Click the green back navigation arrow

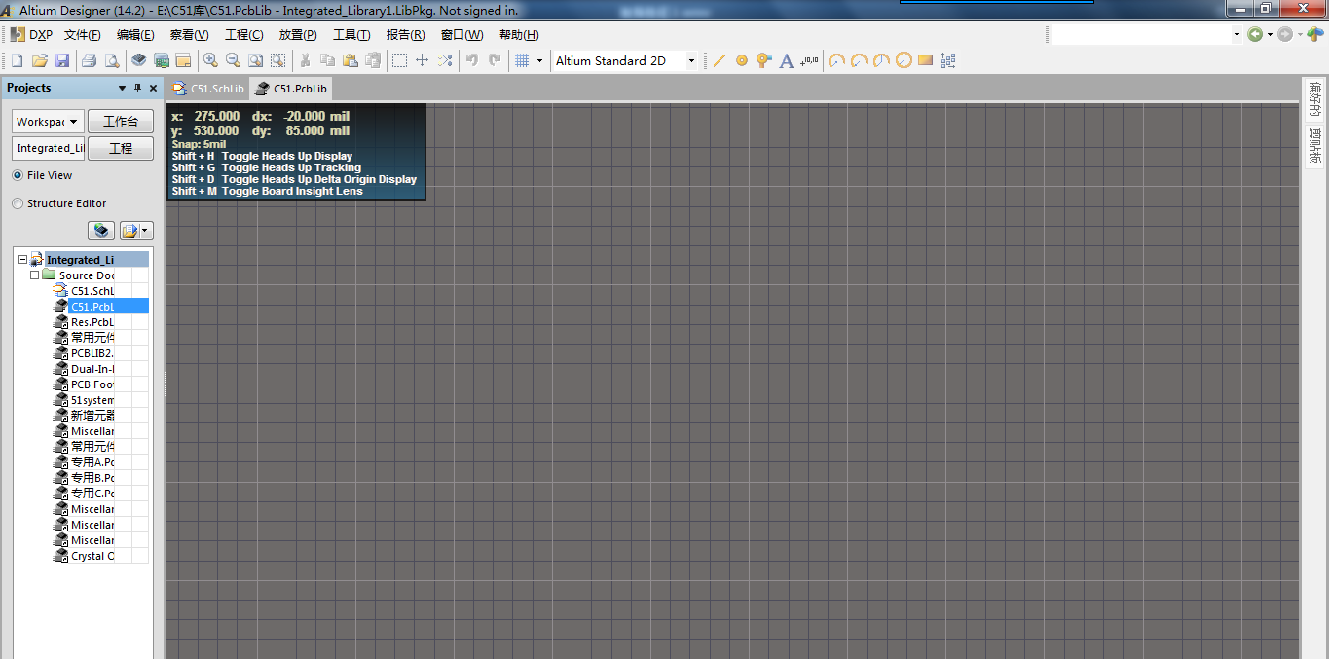pos(1255,34)
